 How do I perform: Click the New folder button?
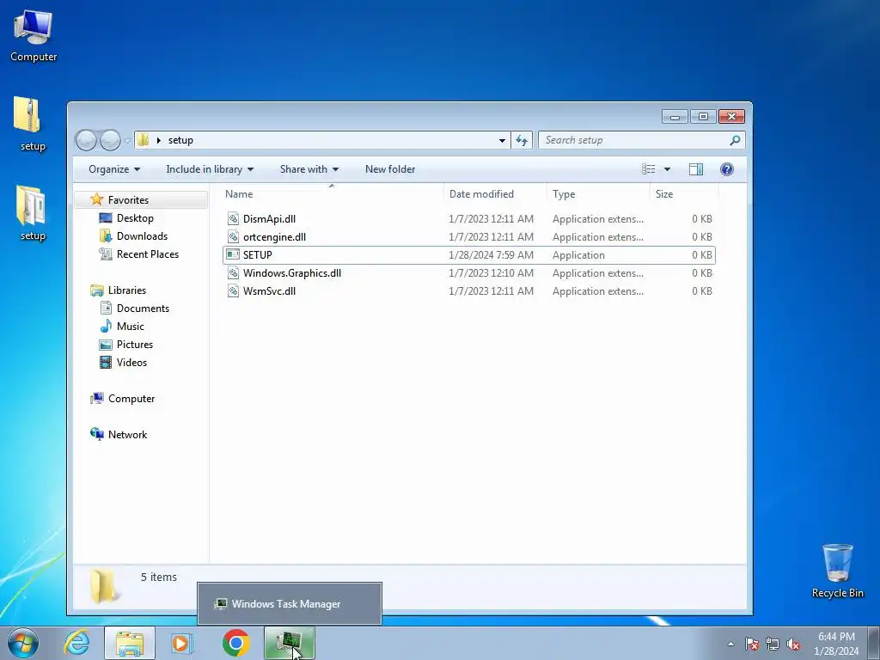tap(390, 169)
